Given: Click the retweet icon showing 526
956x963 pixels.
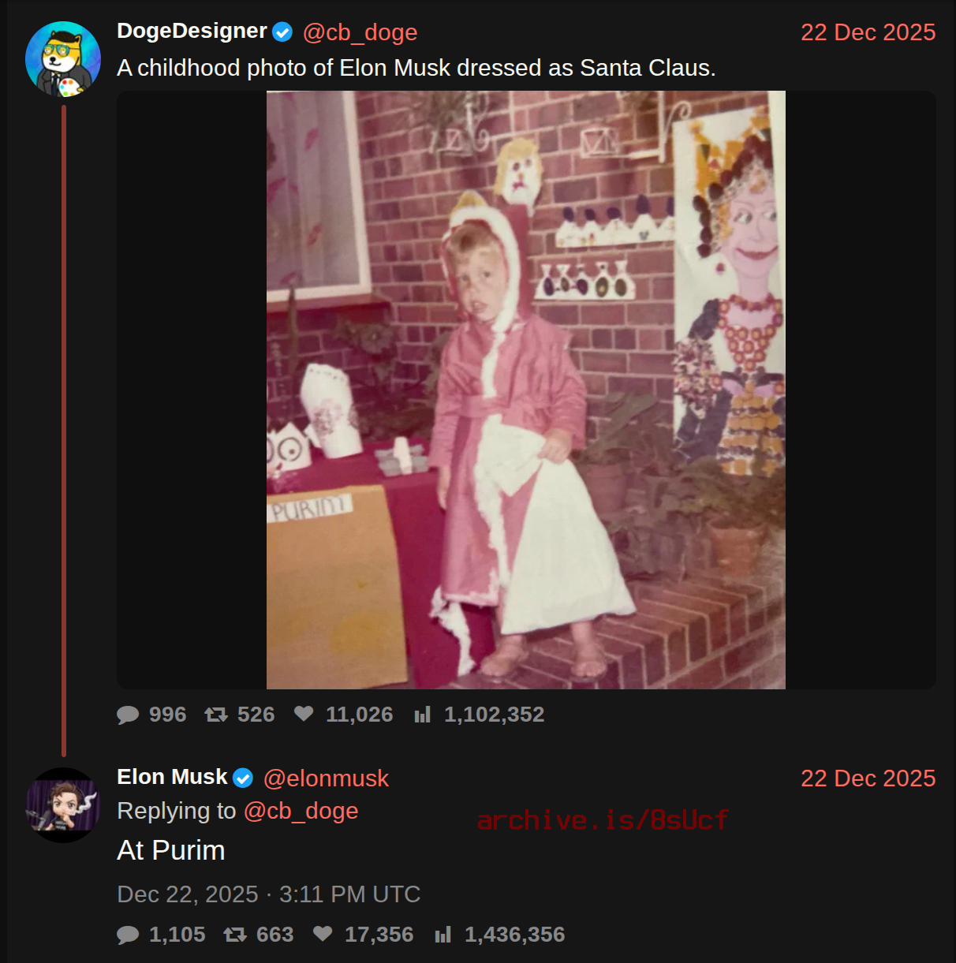Looking at the screenshot, I should (x=216, y=715).
